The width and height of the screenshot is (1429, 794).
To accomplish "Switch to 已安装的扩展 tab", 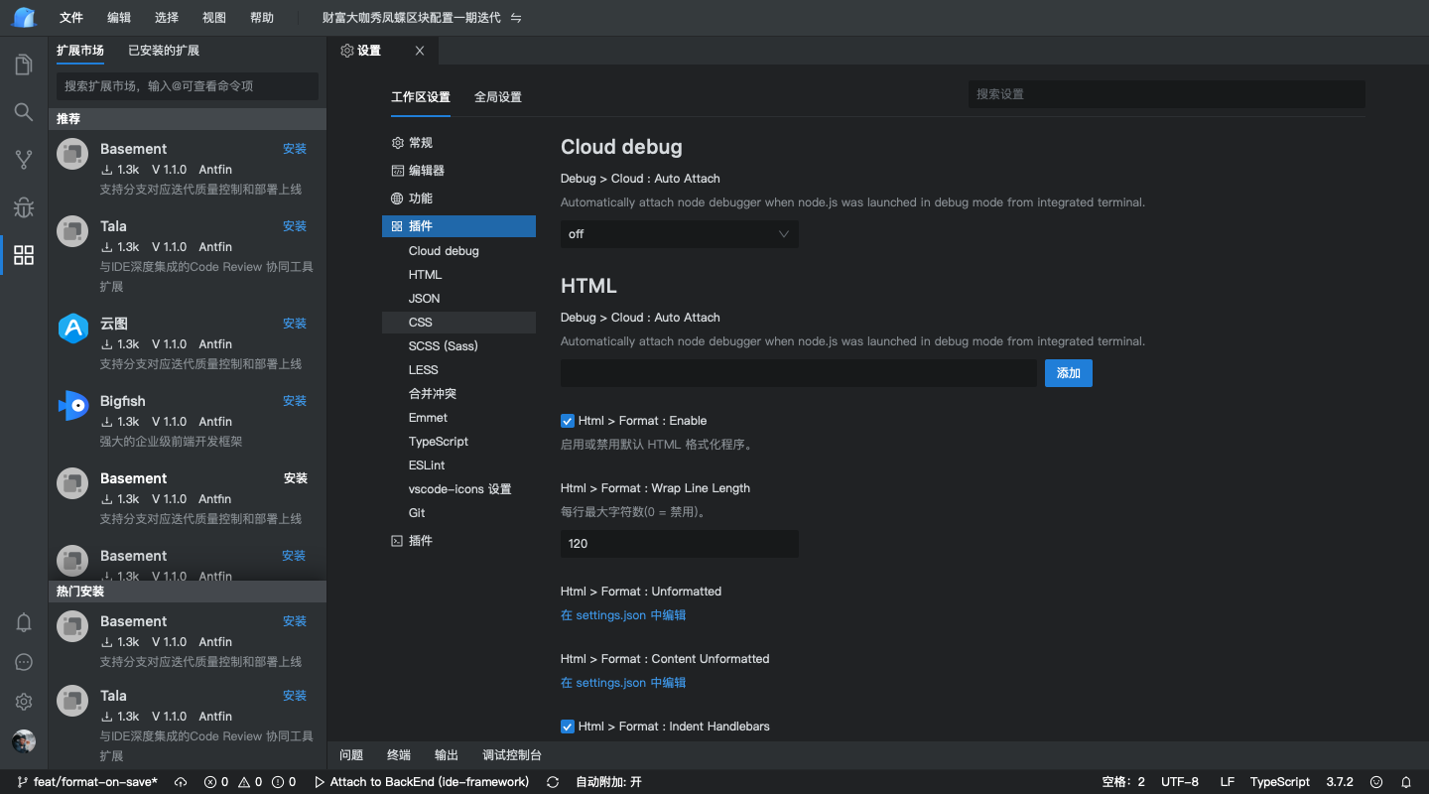I will 164,51.
